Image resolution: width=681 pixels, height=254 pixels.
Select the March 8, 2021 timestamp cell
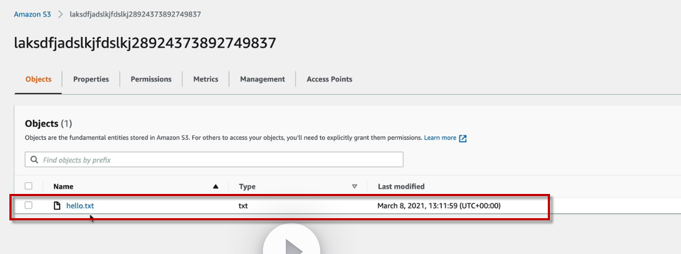tap(439, 206)
